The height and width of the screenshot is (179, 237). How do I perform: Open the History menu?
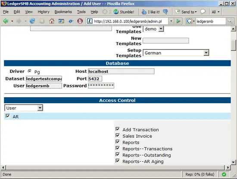pos(44,12)
